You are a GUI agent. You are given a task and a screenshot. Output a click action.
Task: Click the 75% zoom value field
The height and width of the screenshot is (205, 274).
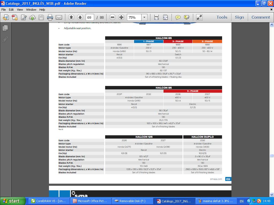134,17
